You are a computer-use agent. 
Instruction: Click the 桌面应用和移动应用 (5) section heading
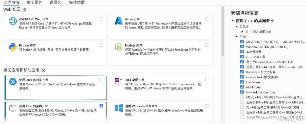(x=24, y=70)
